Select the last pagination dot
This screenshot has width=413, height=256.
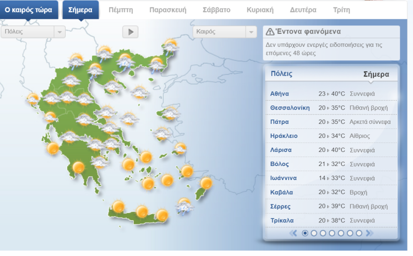359,233
